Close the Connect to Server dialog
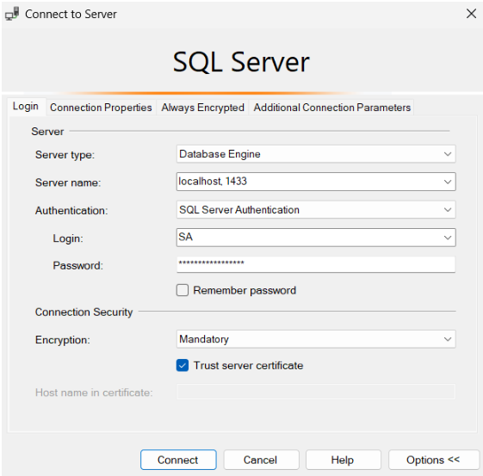This screenshot has height=476, width=483. pyautogui.click(x=471, y=14)
